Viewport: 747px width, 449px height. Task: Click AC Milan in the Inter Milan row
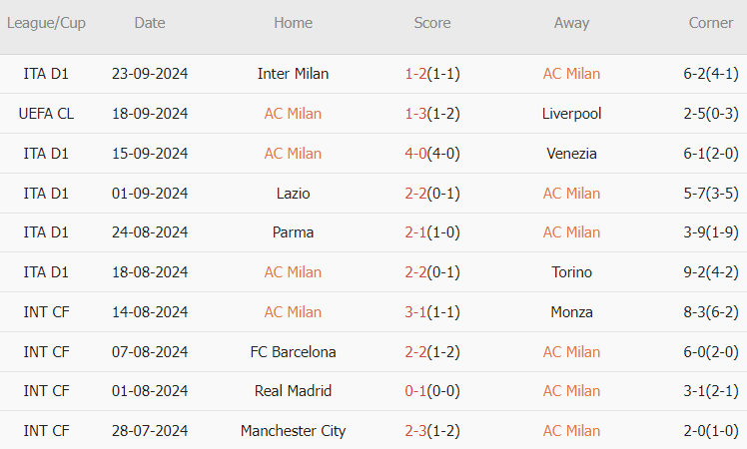(x=571, y=74)
